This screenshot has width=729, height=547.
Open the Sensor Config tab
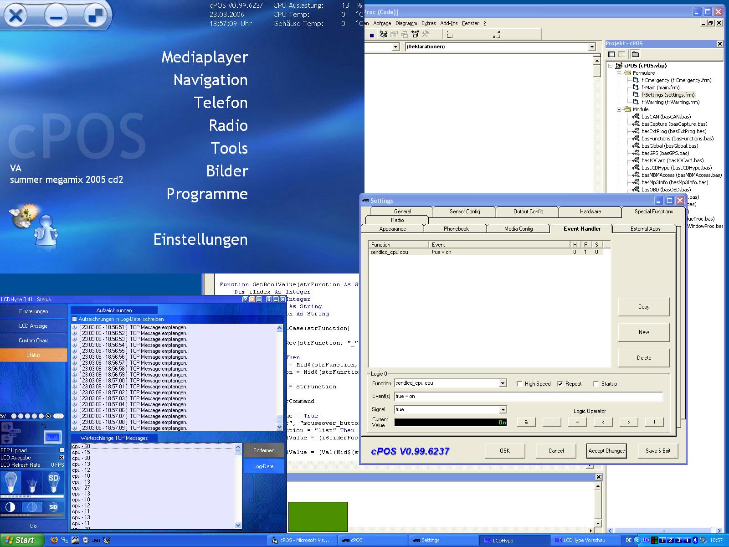coord(465,212)
